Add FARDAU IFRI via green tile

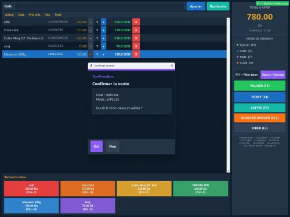pyautogui.click(x=201, y=189)
